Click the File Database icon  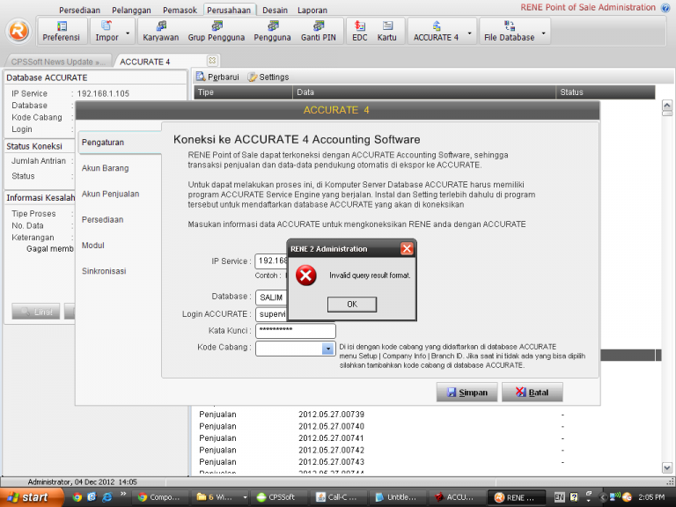509,31
